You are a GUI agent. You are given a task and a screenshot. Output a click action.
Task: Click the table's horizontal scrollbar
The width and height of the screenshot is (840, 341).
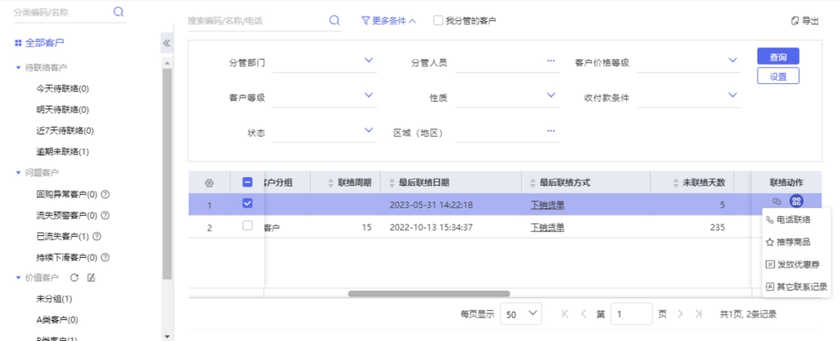[429, 294]
